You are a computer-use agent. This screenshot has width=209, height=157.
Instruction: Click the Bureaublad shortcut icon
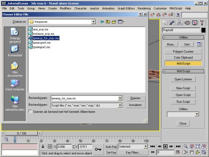[15, 49]
